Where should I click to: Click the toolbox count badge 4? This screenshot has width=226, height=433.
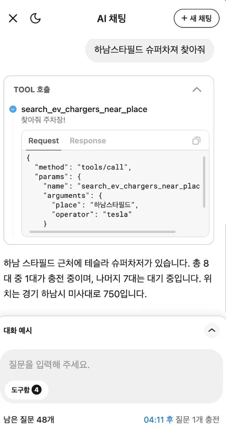coord(36,390)
